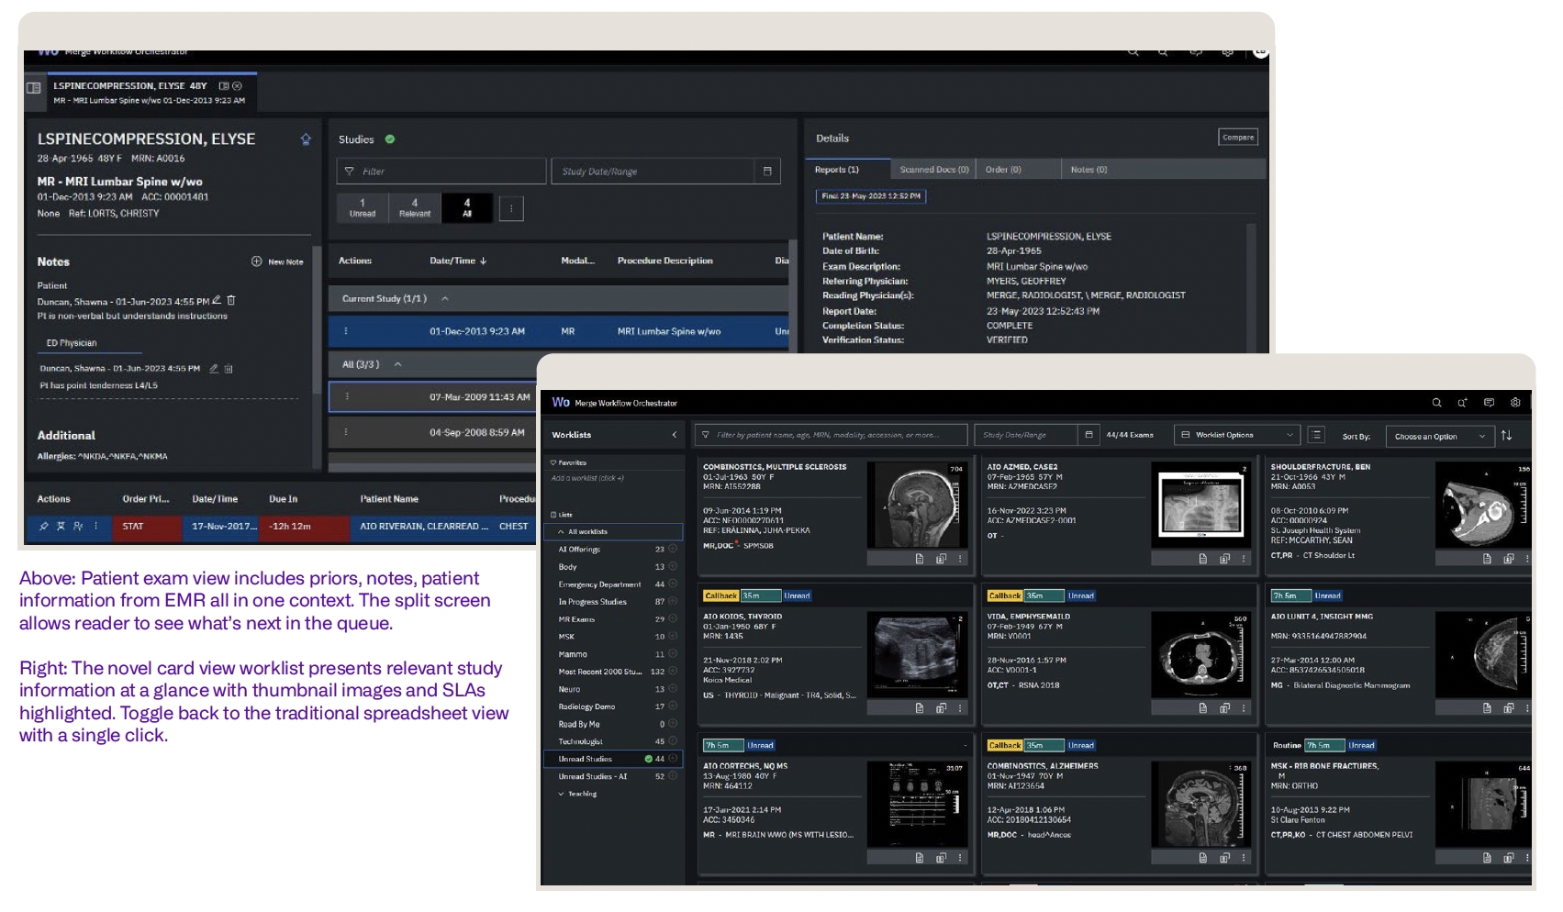
Task: Switch to the Scanned Docs (0) tab
Action: (933, 170)
